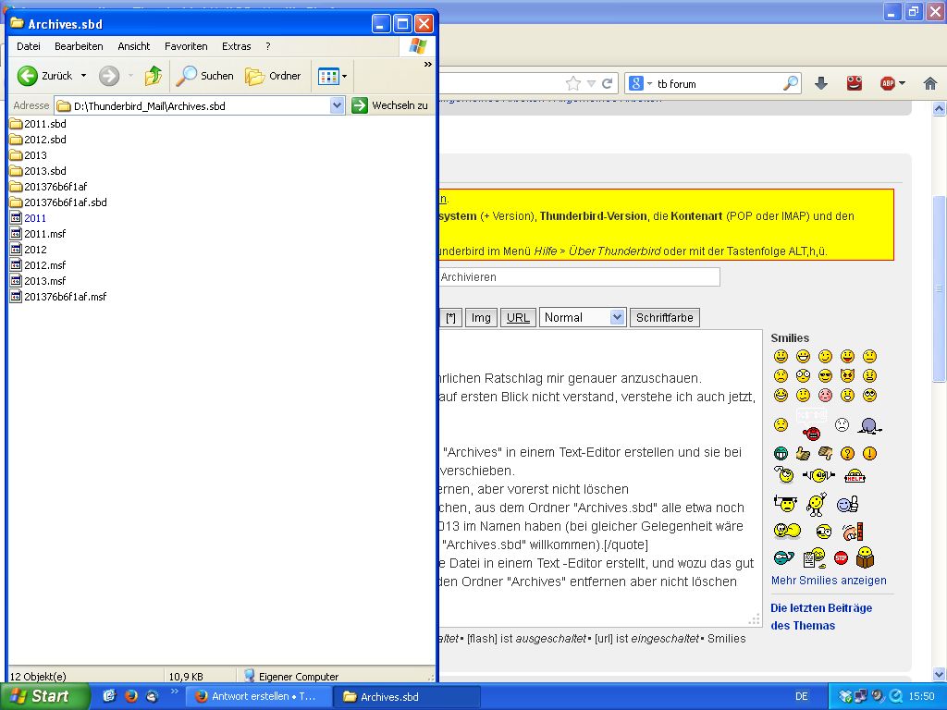The image size is (947, 710).
Task: Click the browser vertical scrollbar thumb
Action: tap(940, 288)
